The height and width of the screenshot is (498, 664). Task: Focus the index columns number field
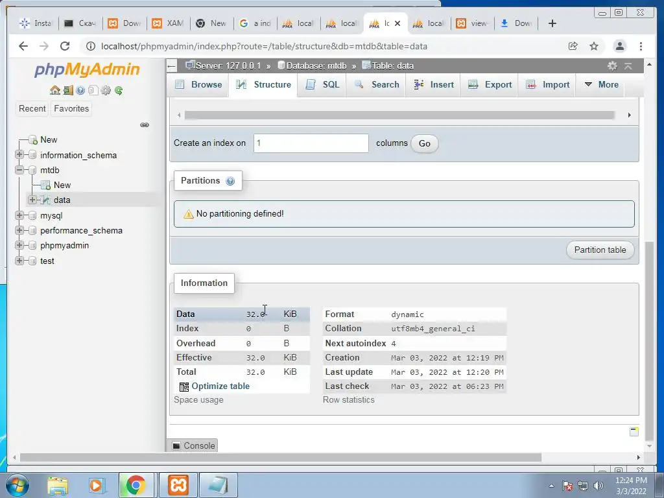coord(311,143)
